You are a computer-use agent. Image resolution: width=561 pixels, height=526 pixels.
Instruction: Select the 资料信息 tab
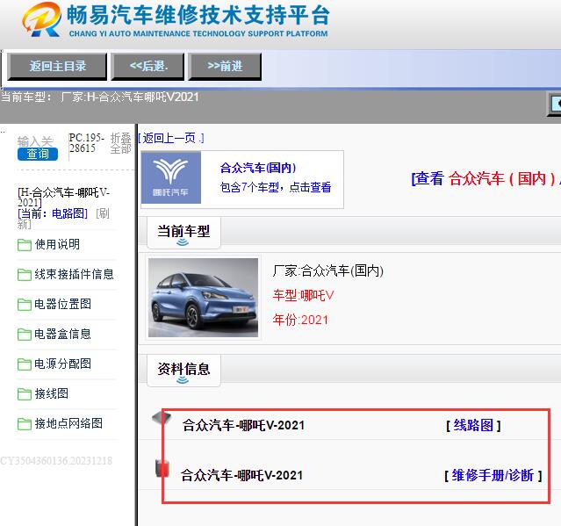pos(183,371)
